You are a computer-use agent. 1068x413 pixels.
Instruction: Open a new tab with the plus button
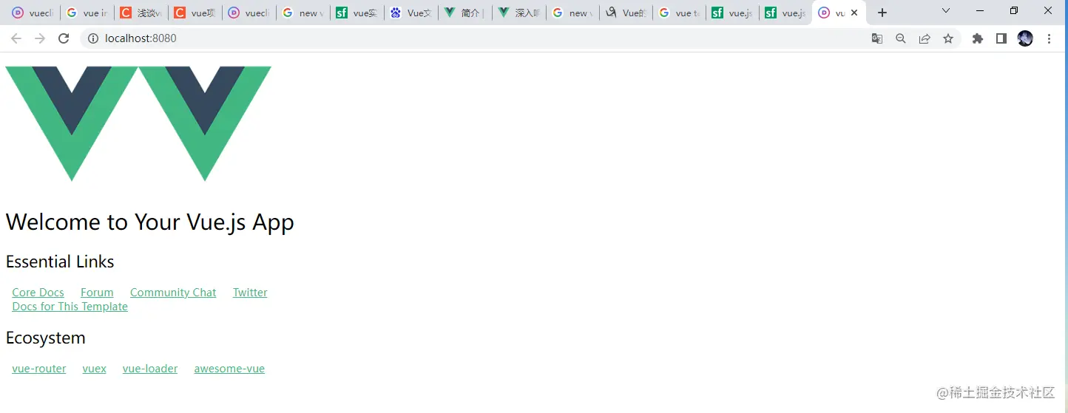click(882, 13)
